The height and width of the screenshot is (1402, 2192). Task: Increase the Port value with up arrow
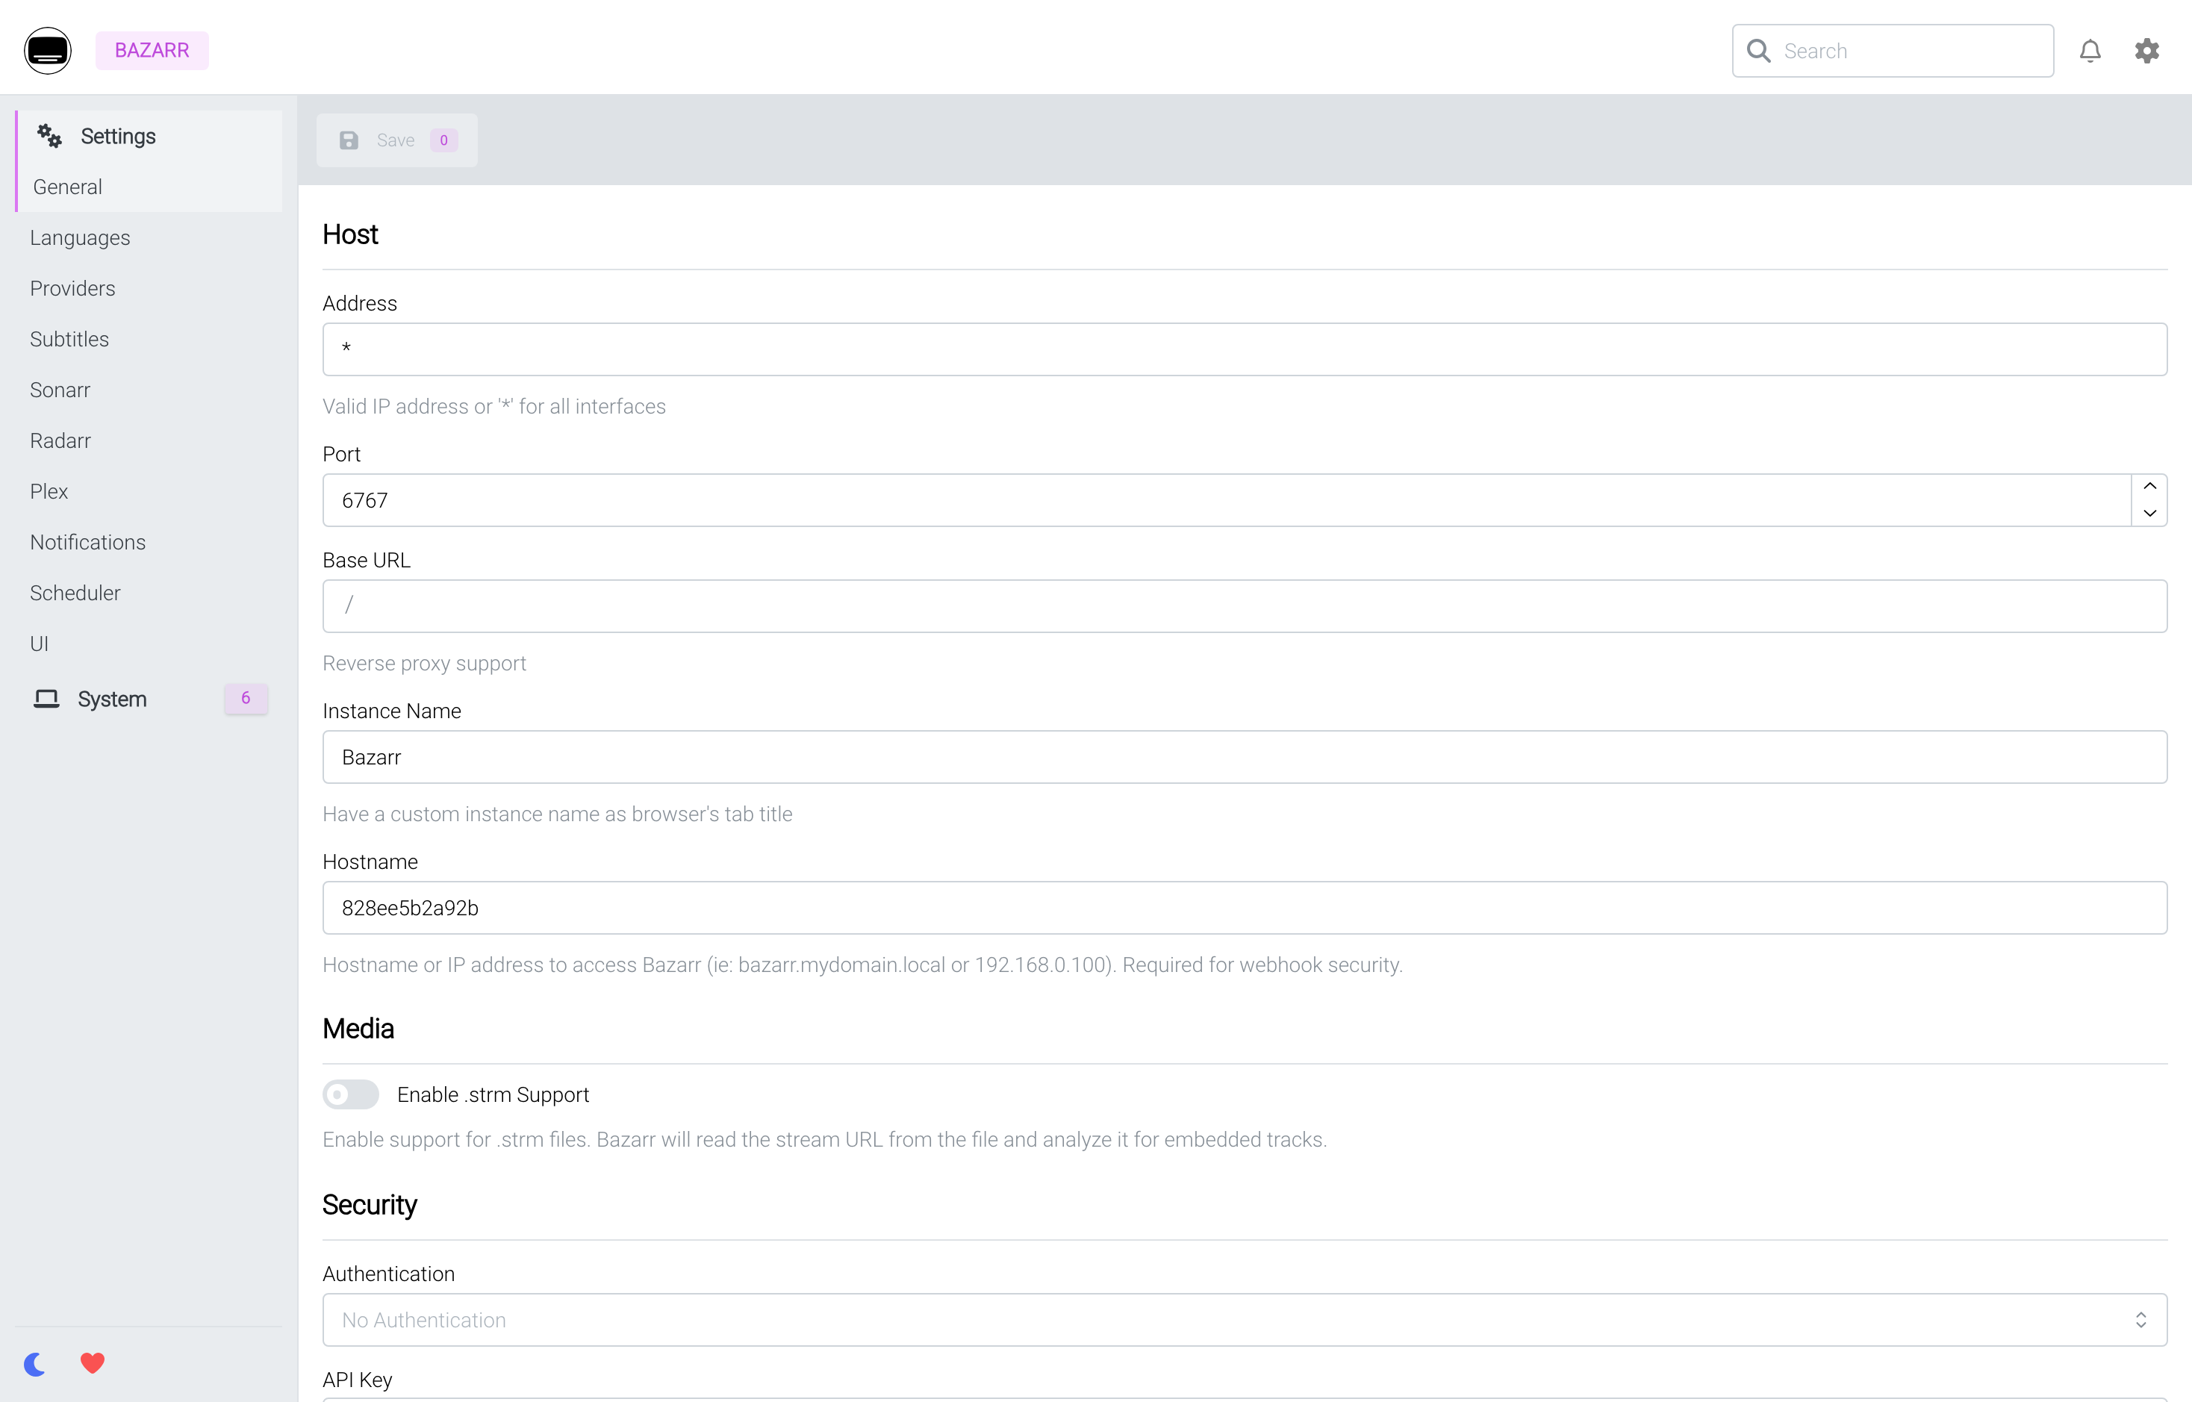(2149, 486)
